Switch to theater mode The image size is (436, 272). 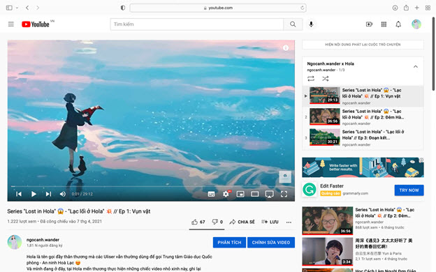pyautogui.click(x=255, y=194)
